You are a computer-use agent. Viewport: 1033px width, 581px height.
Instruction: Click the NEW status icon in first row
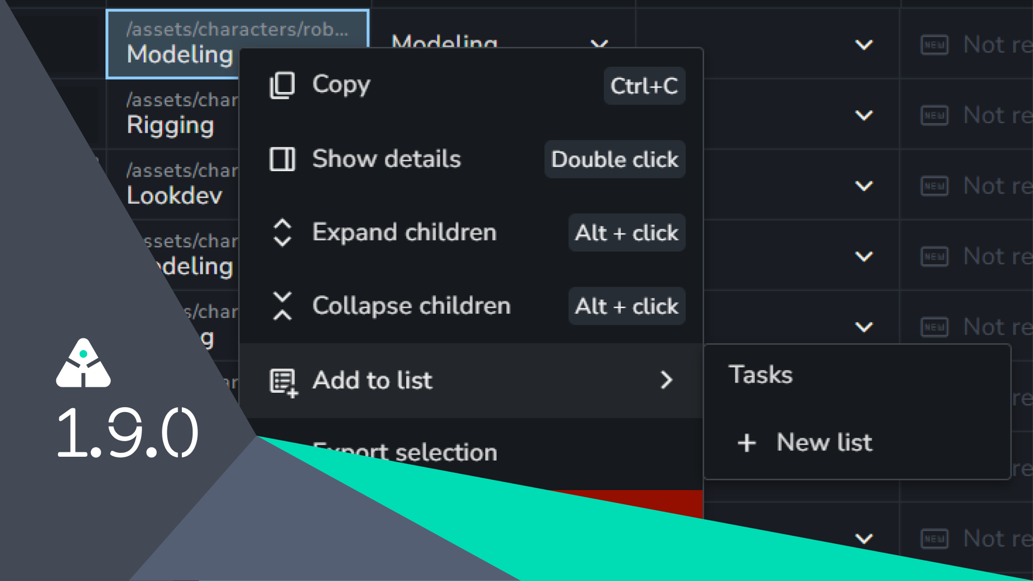(934, 45)
